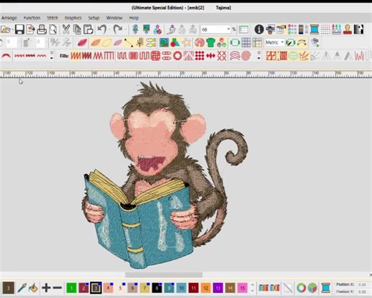Viewport: 372px width, 298px height.
Task: Select black color swatch 8
Action: point(157,288)
